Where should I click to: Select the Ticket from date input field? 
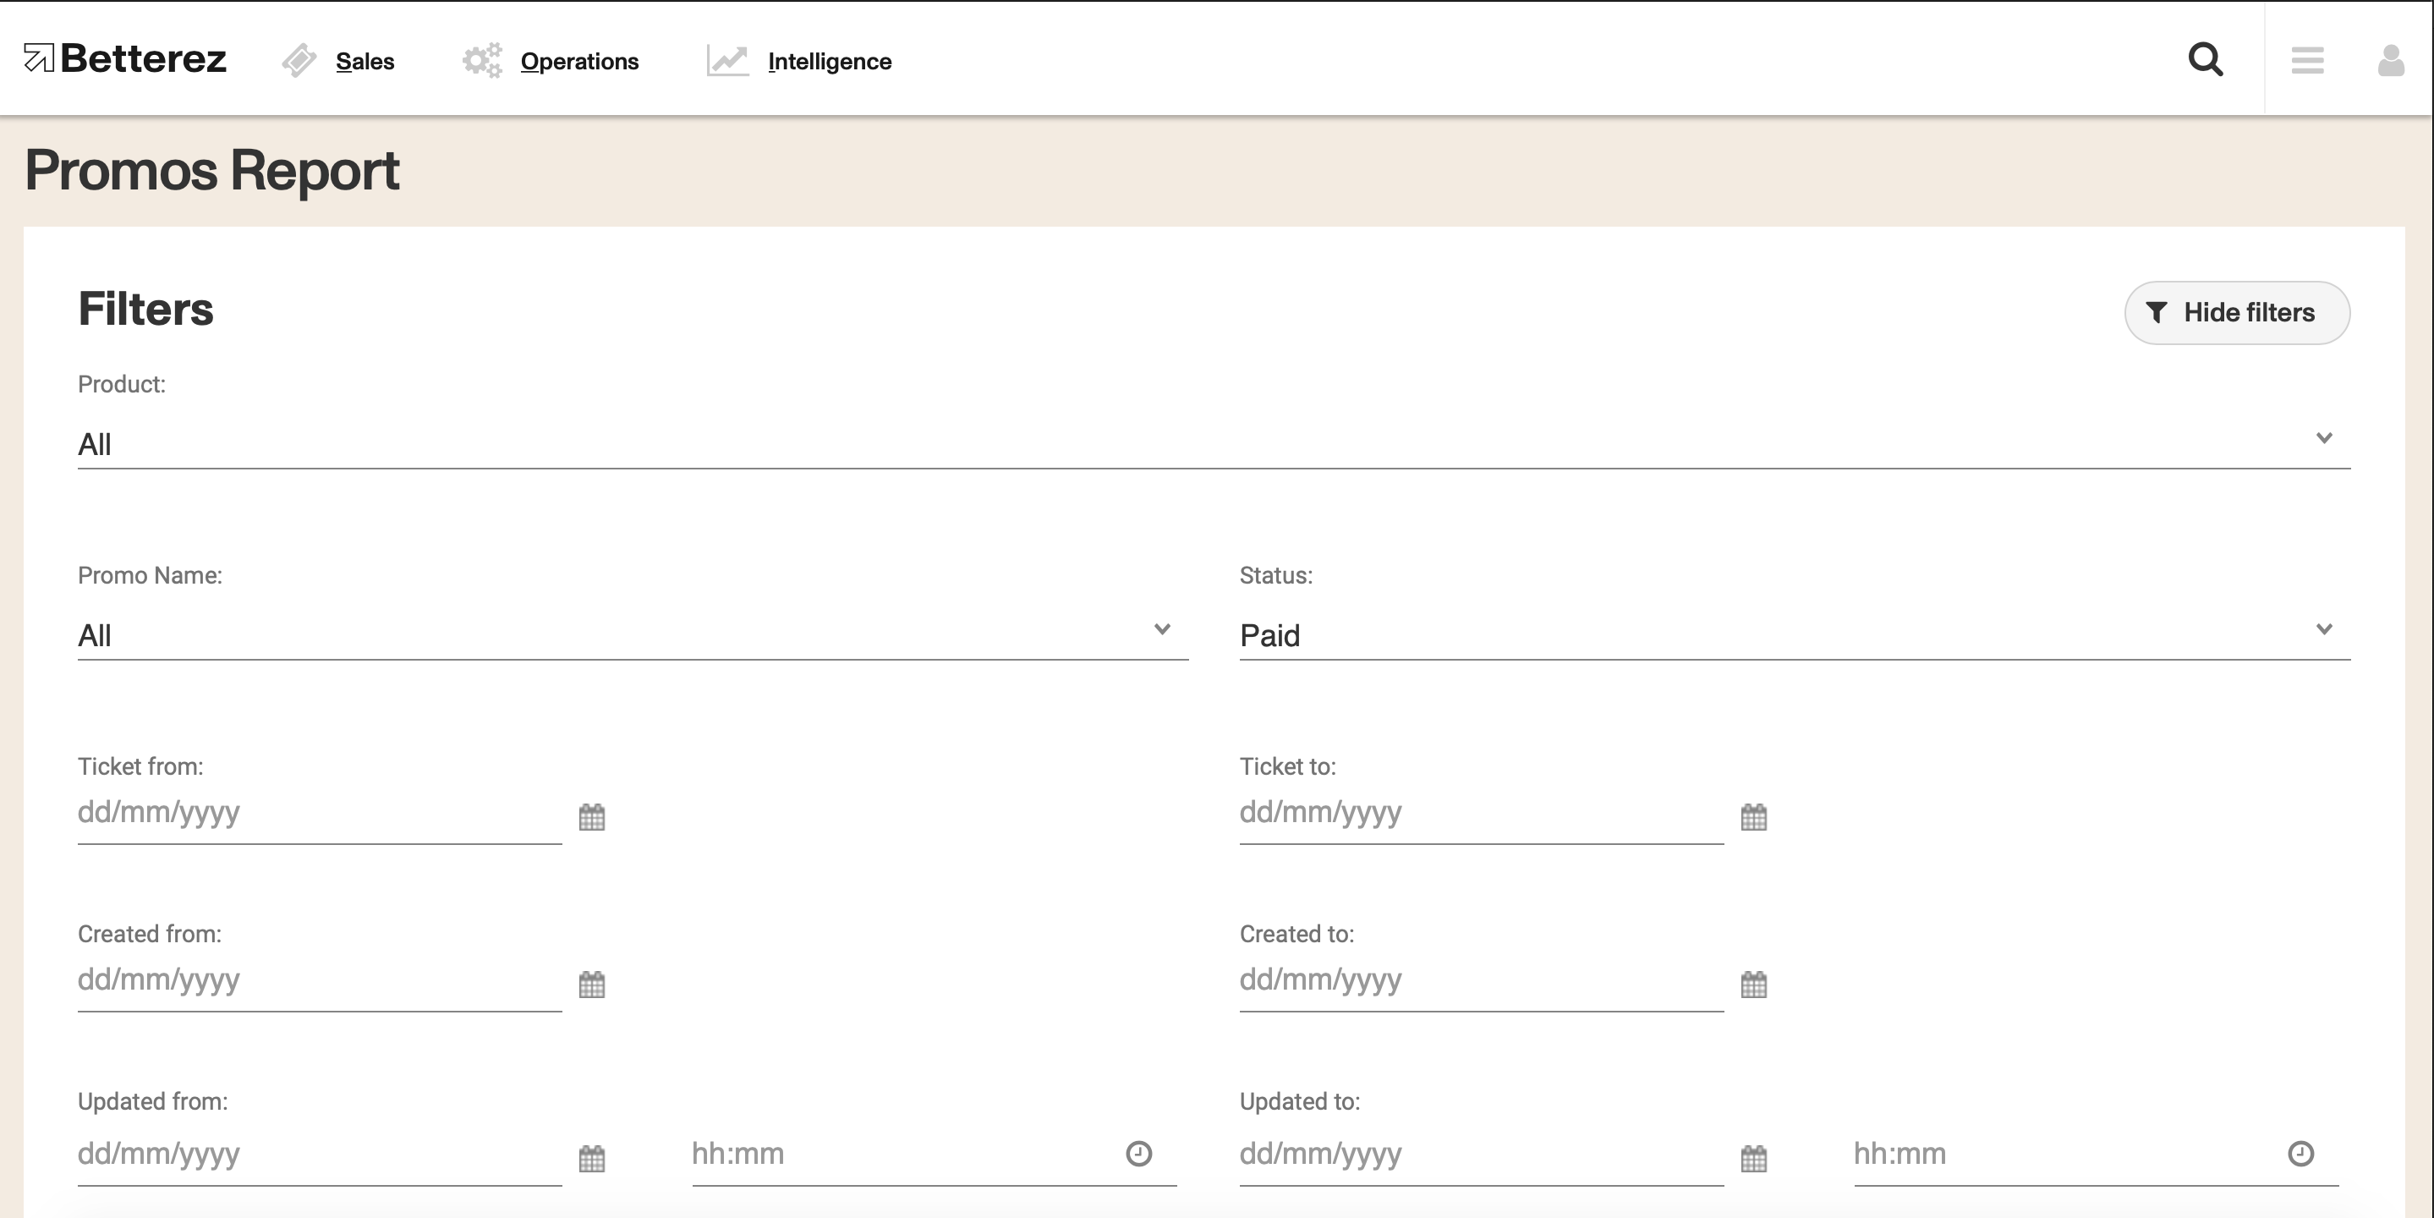coord(320,814)
